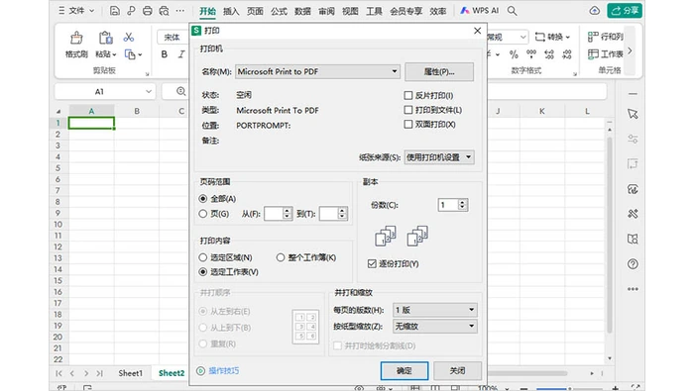Select Selected worksheet (选定工作表) radio button

point(202,271)
